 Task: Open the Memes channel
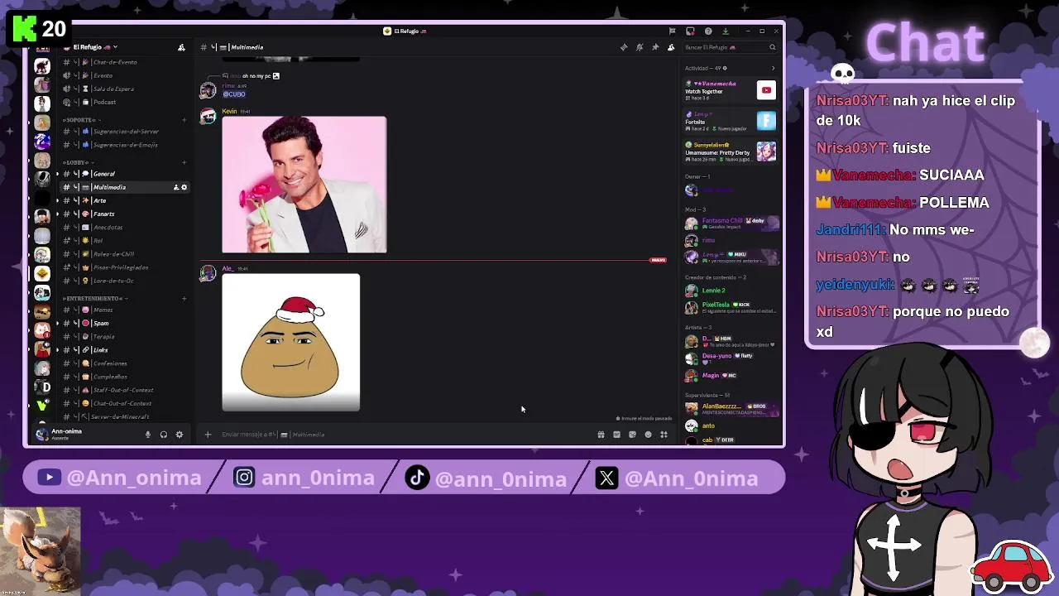click(124, 310)
